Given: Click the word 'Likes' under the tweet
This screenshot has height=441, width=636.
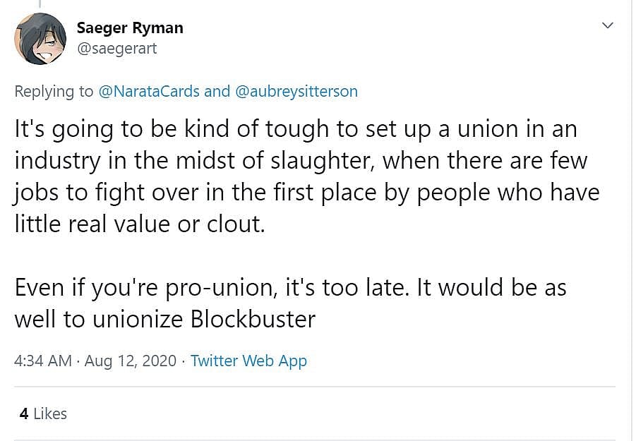Looking at the screenshot, I should [x=49, y=413].
